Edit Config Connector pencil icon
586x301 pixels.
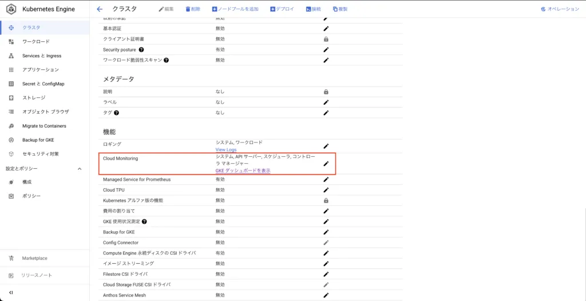326,242
